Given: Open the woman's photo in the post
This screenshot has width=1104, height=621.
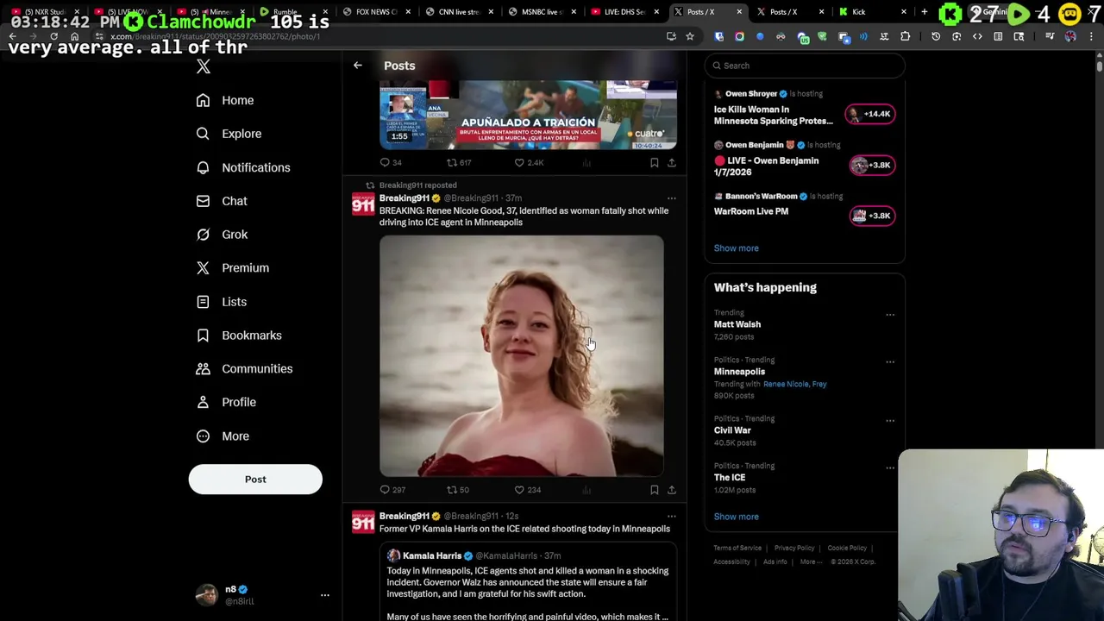Looking at the screenshot, I should pyautogui.click(x=522, y=356).
